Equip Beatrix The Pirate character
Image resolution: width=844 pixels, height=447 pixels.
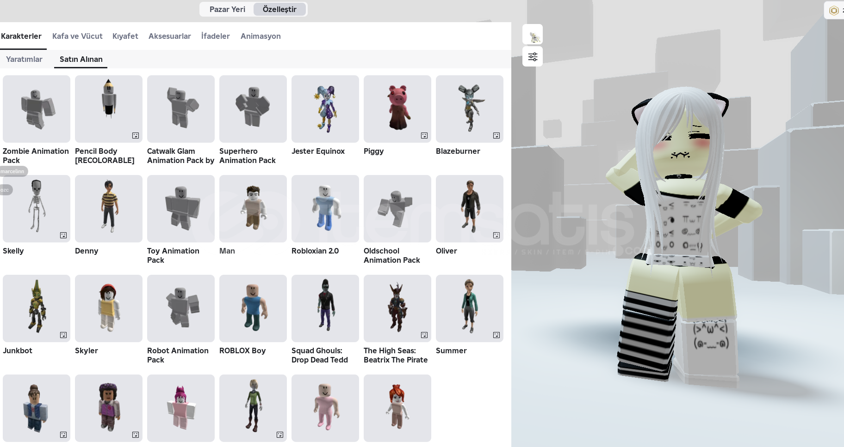tap(397, 308)
